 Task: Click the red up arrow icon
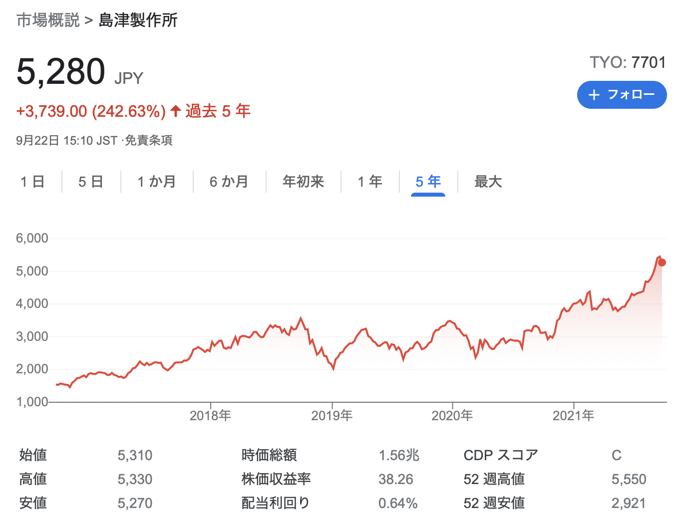pos(175,111)
